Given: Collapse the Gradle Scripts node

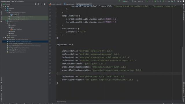Looking at the screenshot, I should click(3, 38).
